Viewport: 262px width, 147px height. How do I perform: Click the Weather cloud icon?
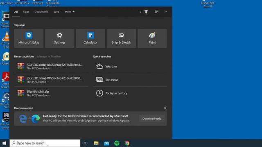click(x=99, y=66)
